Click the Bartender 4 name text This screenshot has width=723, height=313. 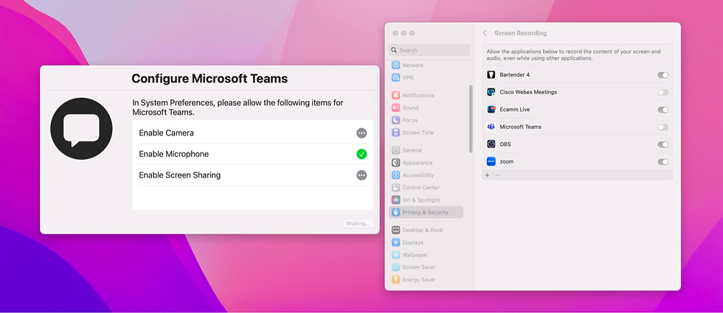coord(515,74)
